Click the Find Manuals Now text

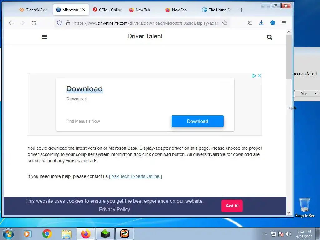[x=83, y=121]
